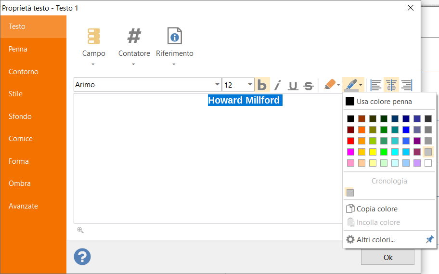Viewport: 439px width, 274px height.
Task: Switch to the Contorno tab
Action: click(33, 71)
